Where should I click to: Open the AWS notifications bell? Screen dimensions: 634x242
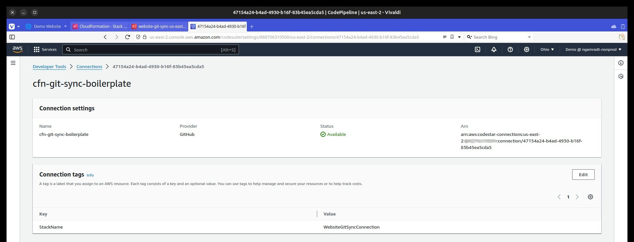[x=494, y=49]
